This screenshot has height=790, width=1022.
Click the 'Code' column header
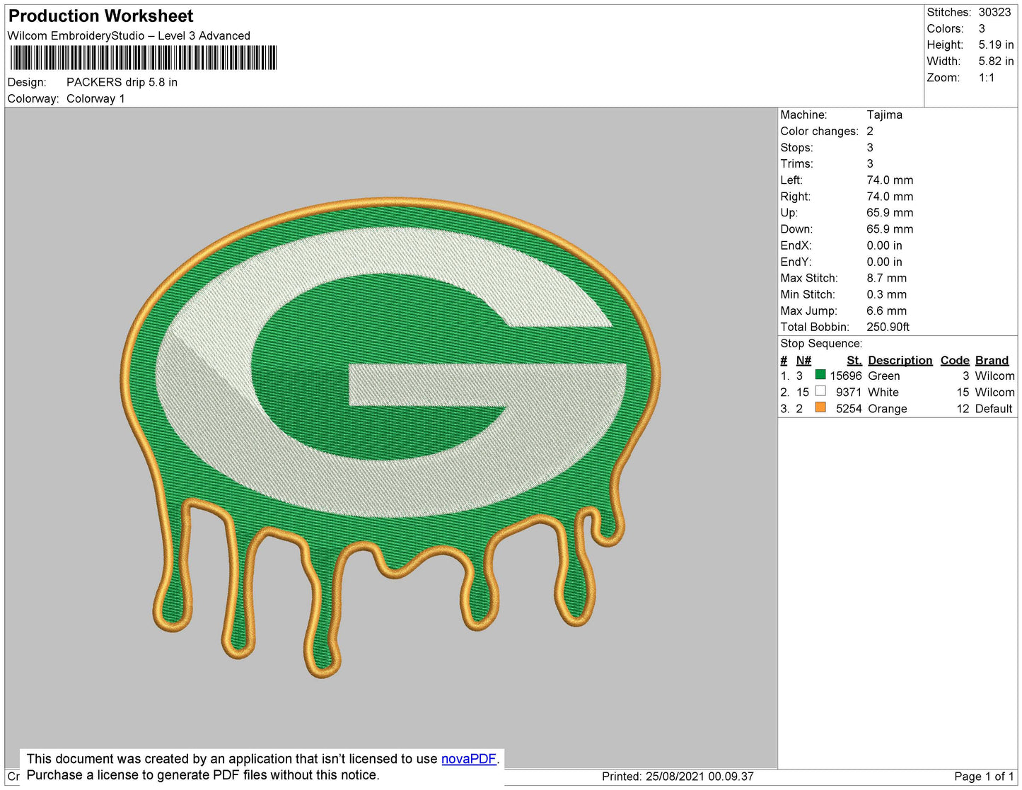[955, 361]
